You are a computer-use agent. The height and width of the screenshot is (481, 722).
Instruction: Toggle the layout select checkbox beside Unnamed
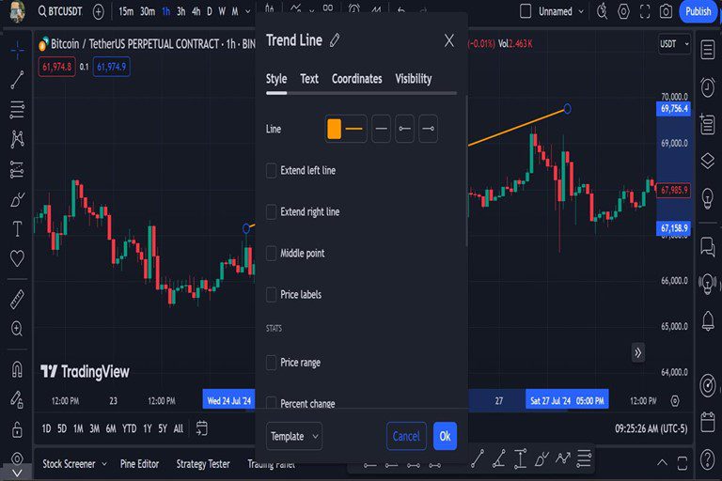coord(526,11)
